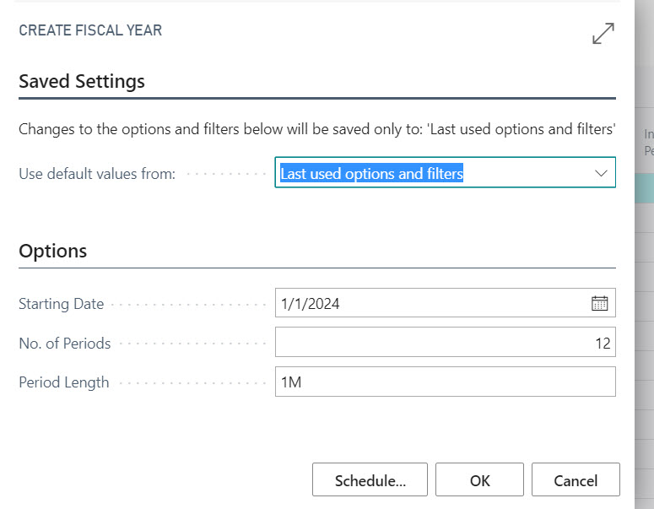
Task: Click the teal highlighted row behind the dialog
Action: [x=644, y=187]
